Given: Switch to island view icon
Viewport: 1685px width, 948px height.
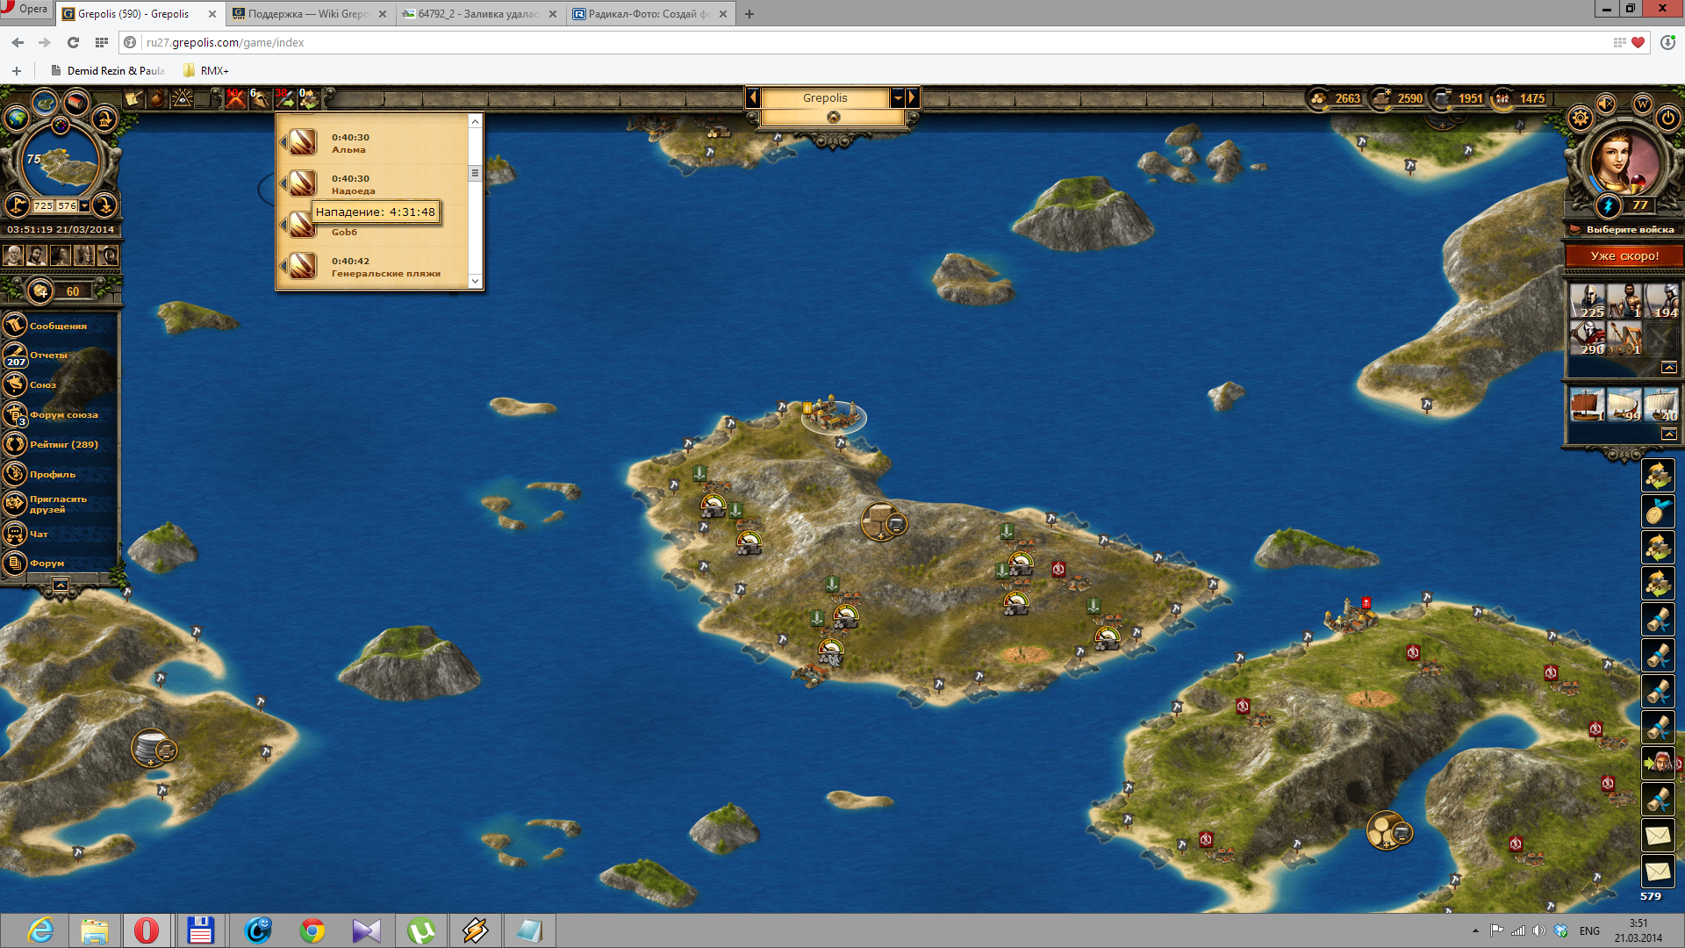Looking at the screenshot, I should 45,104.
